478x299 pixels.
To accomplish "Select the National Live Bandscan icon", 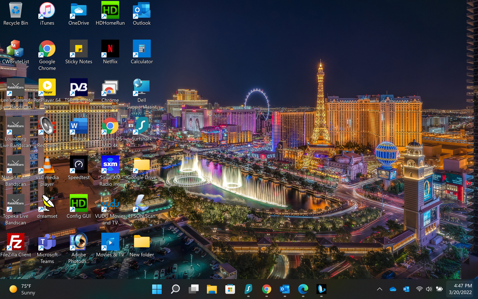I will coord(16,171).
